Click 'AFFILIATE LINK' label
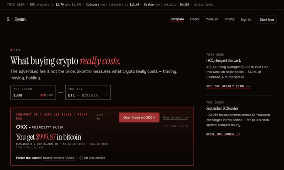 [x=176, y=126]
